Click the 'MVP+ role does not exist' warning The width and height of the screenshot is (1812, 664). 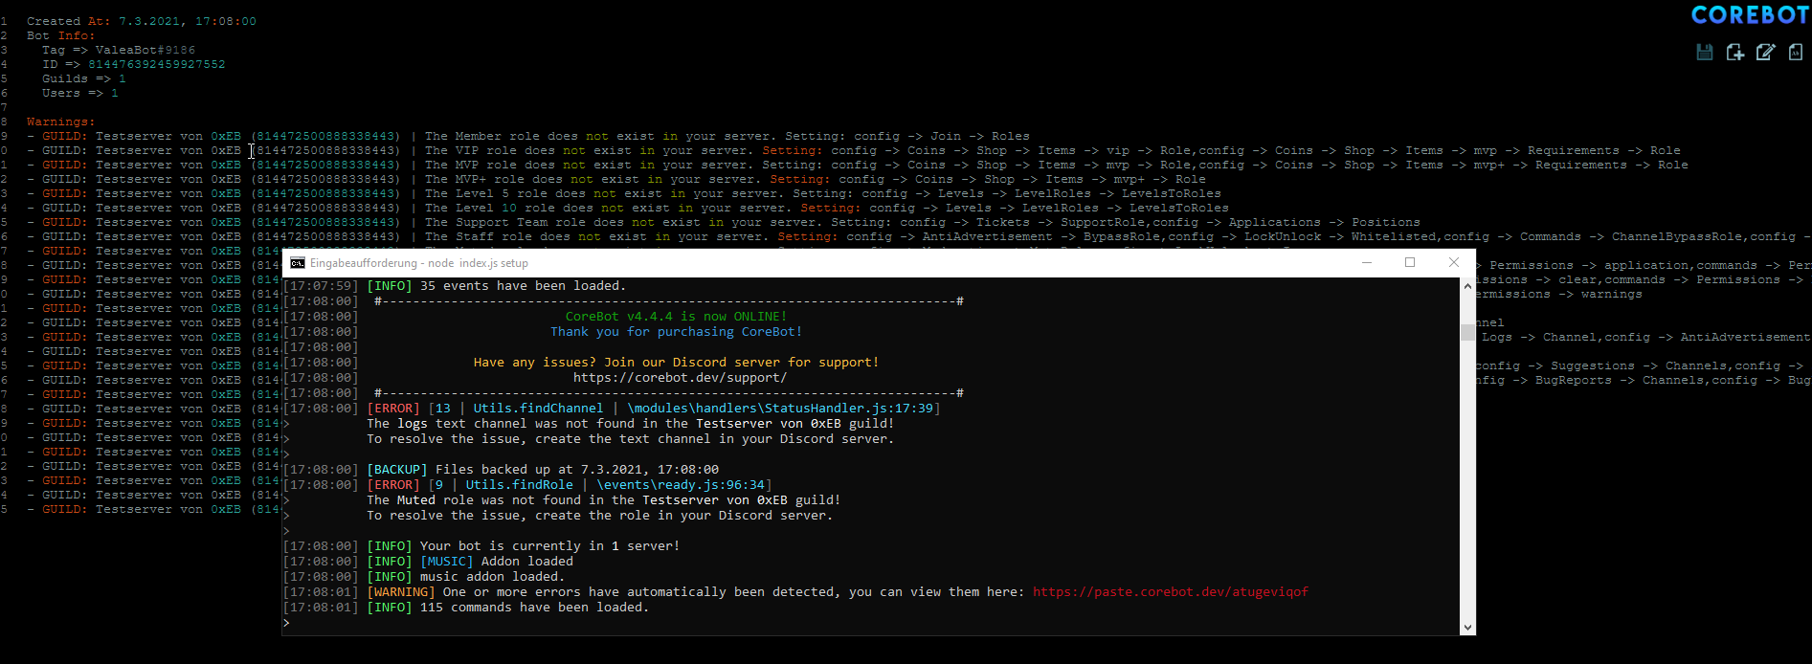coord(616,179)
